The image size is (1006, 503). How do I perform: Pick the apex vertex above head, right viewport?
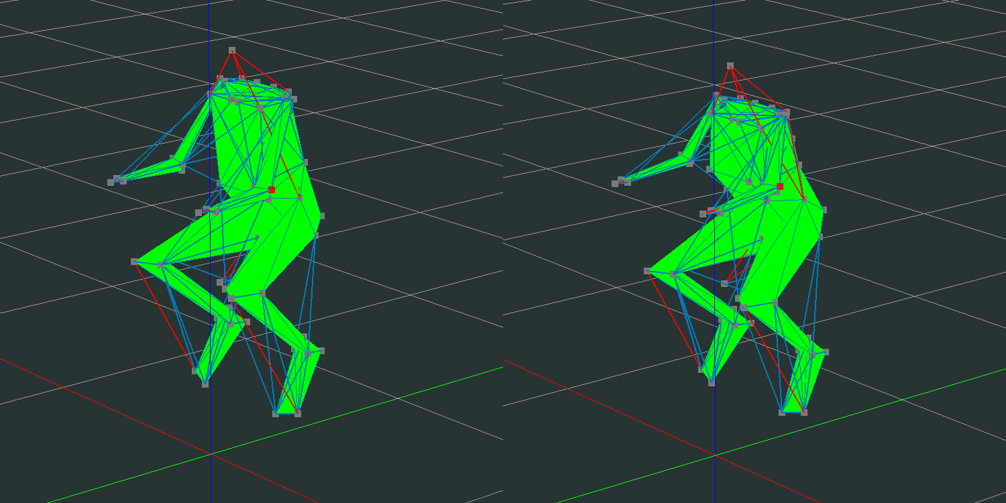[x=730, y=66]
